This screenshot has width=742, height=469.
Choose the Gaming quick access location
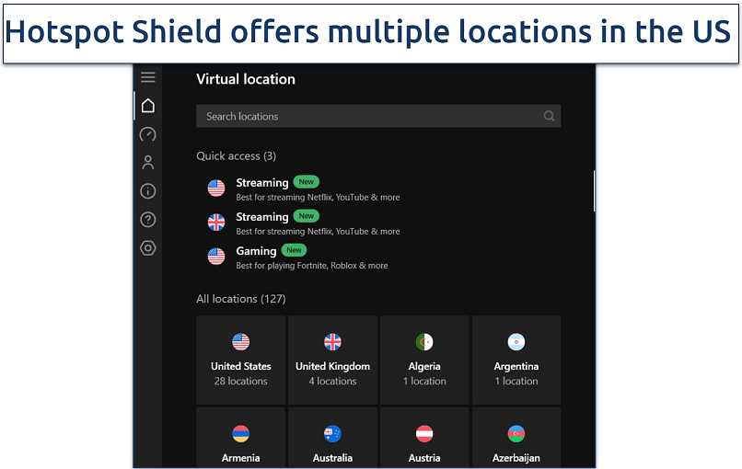(304, 257)
